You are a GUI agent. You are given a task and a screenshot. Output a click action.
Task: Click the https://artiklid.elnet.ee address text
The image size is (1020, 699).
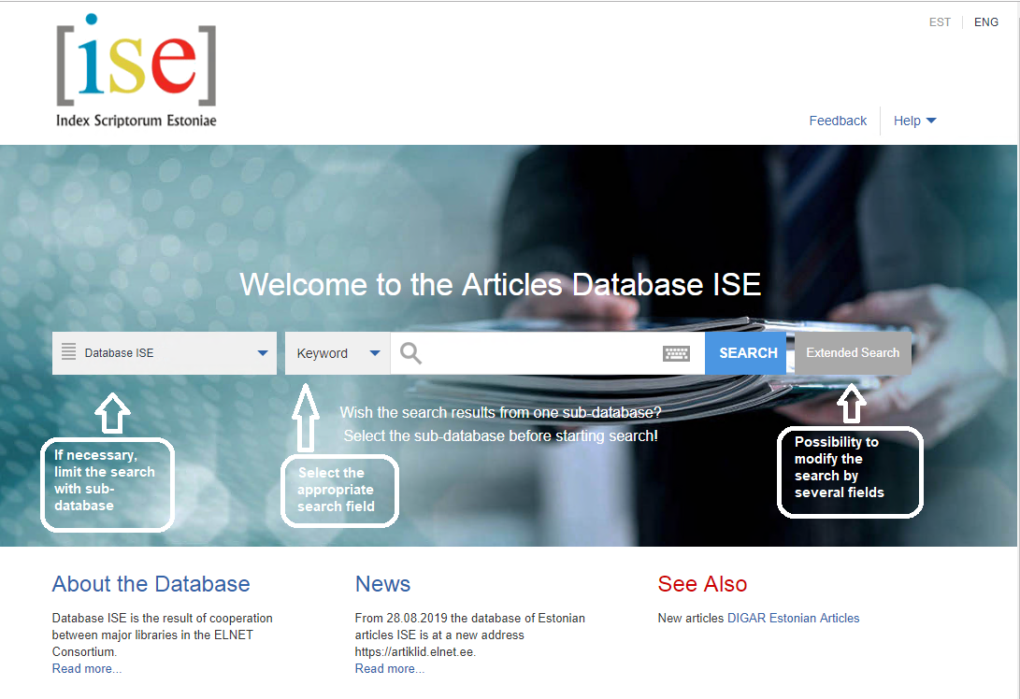click(415, 651)
